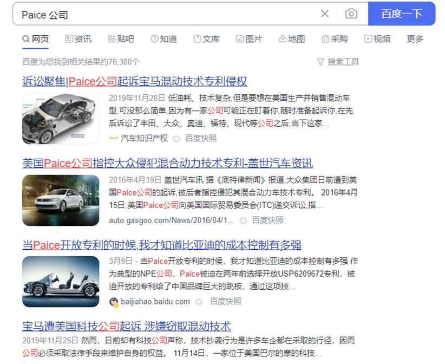Clear the search box with the X icon
445x364 pixels.
pos(325,14)
